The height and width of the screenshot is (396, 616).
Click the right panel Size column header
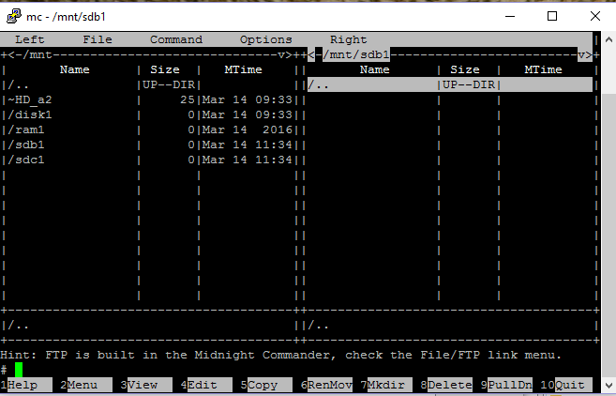[x=465, y=69]
